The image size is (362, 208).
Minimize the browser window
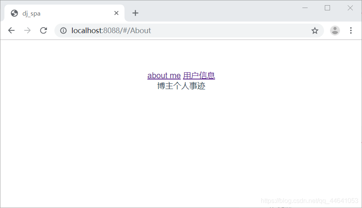pyautogui.click(x=305, y=8)
